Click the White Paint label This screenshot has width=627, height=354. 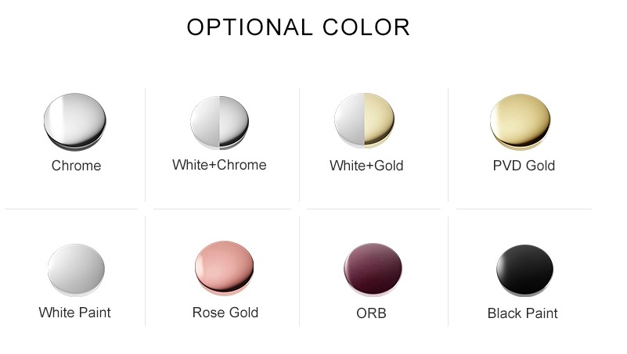pyautogui.click(x=75, y=313)
